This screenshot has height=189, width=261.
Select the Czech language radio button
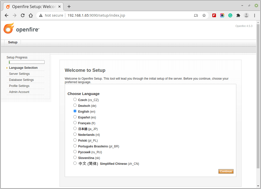pos(75,100)
